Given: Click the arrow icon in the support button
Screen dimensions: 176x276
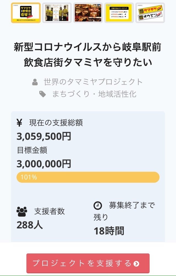Looking at the screenshot, I should [136, 264].
